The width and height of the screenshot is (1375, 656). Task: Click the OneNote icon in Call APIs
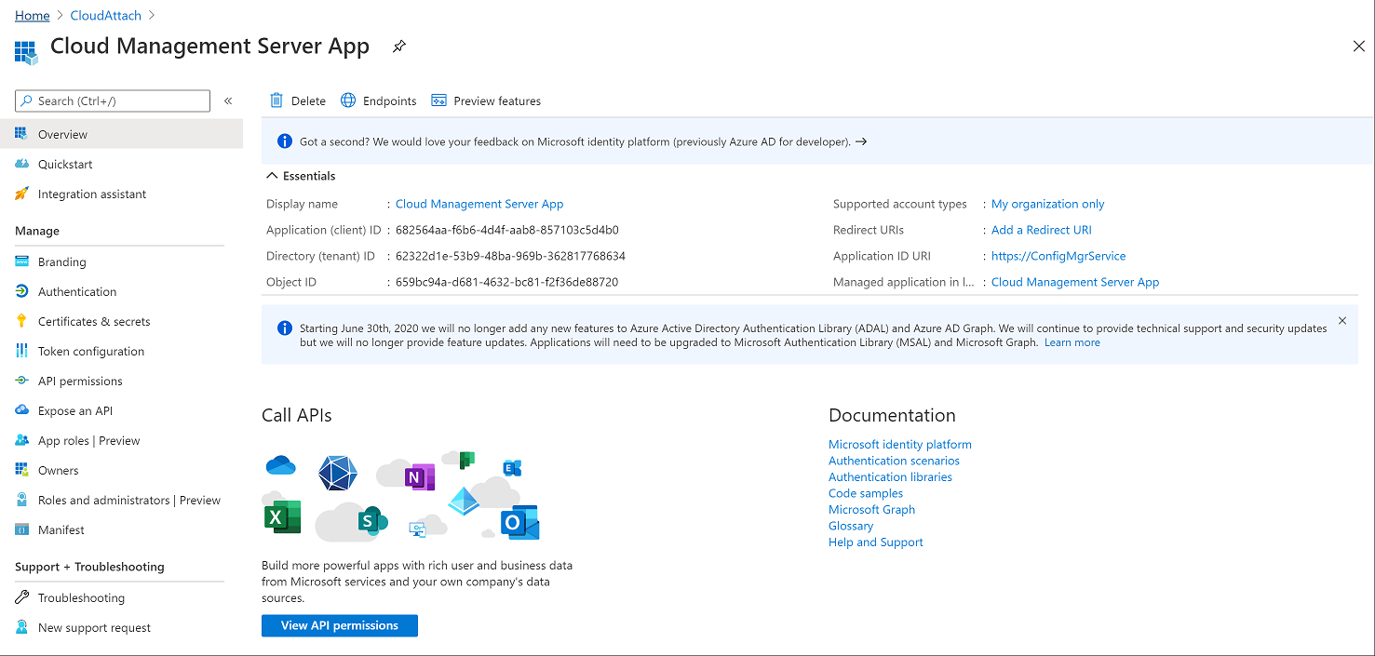(420, 476)
